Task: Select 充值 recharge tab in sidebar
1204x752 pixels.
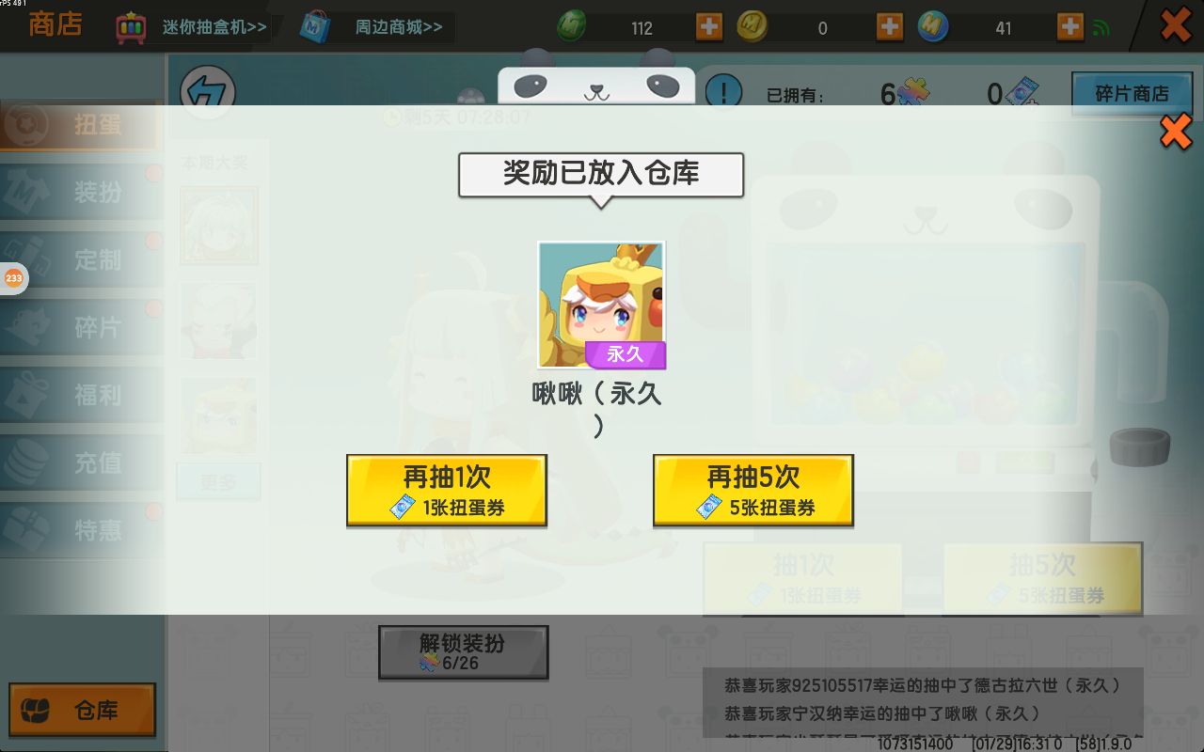Action: 81,463
